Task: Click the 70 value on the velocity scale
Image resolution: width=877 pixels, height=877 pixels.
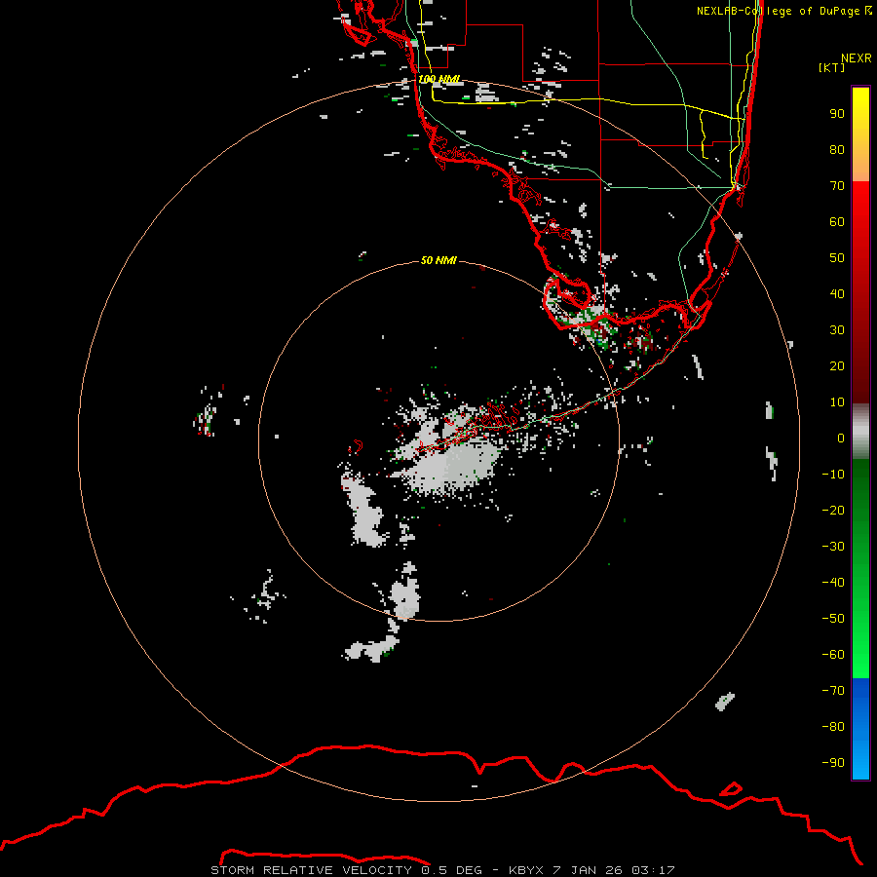Action: pyautogui.click(x=837, y=186)
